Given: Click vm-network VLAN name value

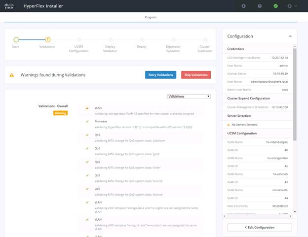Looking at the screenshot, I should (280, 190).
